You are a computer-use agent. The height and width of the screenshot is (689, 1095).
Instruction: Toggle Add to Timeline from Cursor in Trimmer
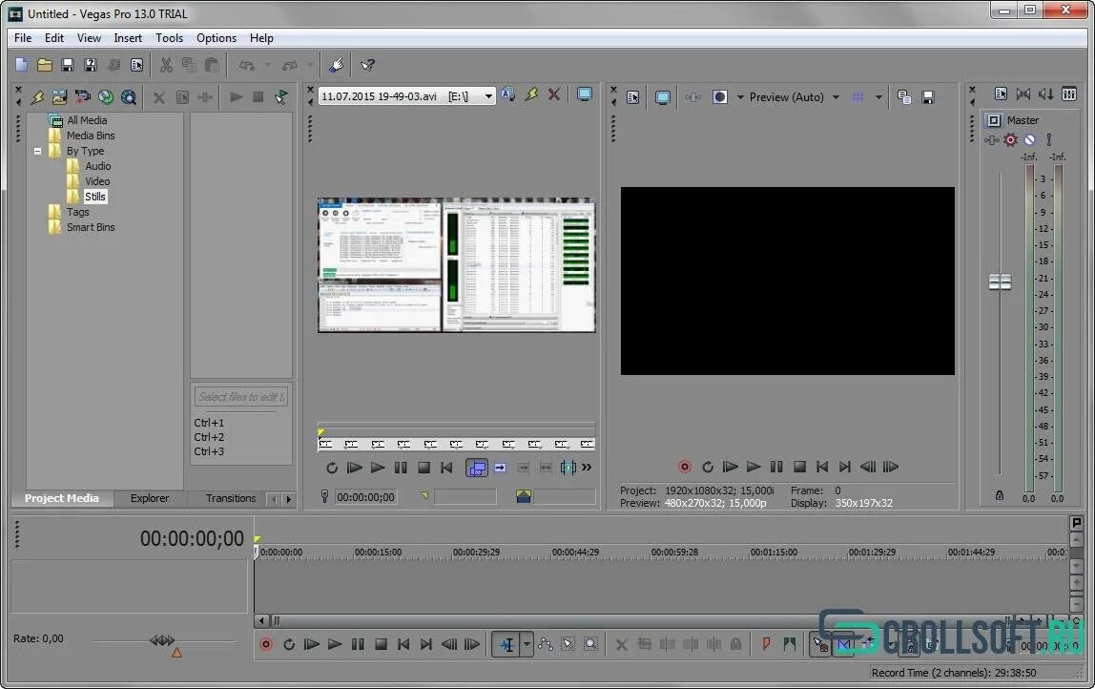(x=500, y=468)
